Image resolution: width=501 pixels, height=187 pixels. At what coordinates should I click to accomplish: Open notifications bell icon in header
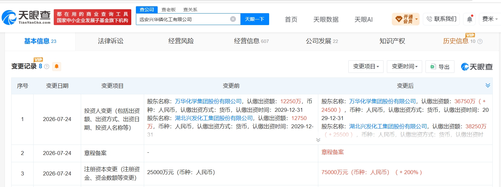[469, 19]
